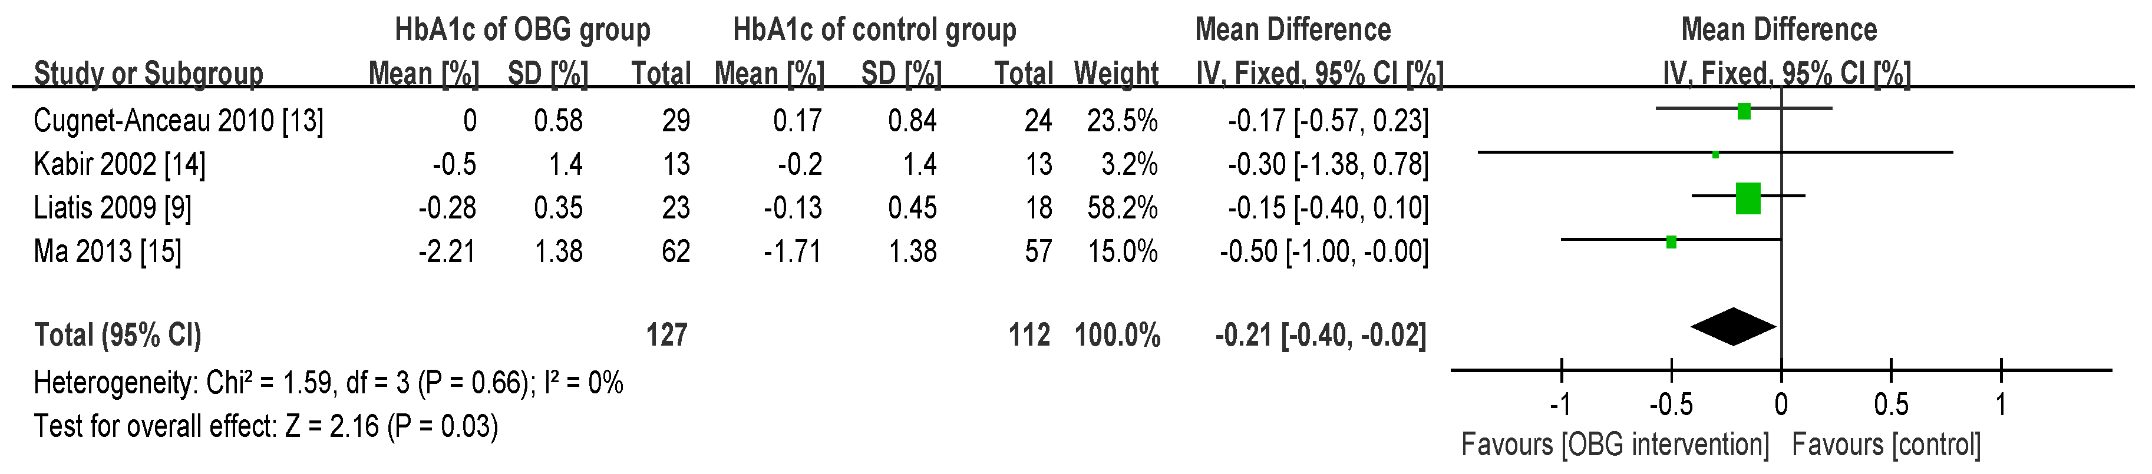Click the Weight column header
Screen dimensions: 2152x474
click(1116, 74)
